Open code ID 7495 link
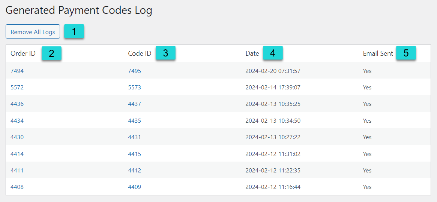This screenshot has width=437, height=202. 135,71
